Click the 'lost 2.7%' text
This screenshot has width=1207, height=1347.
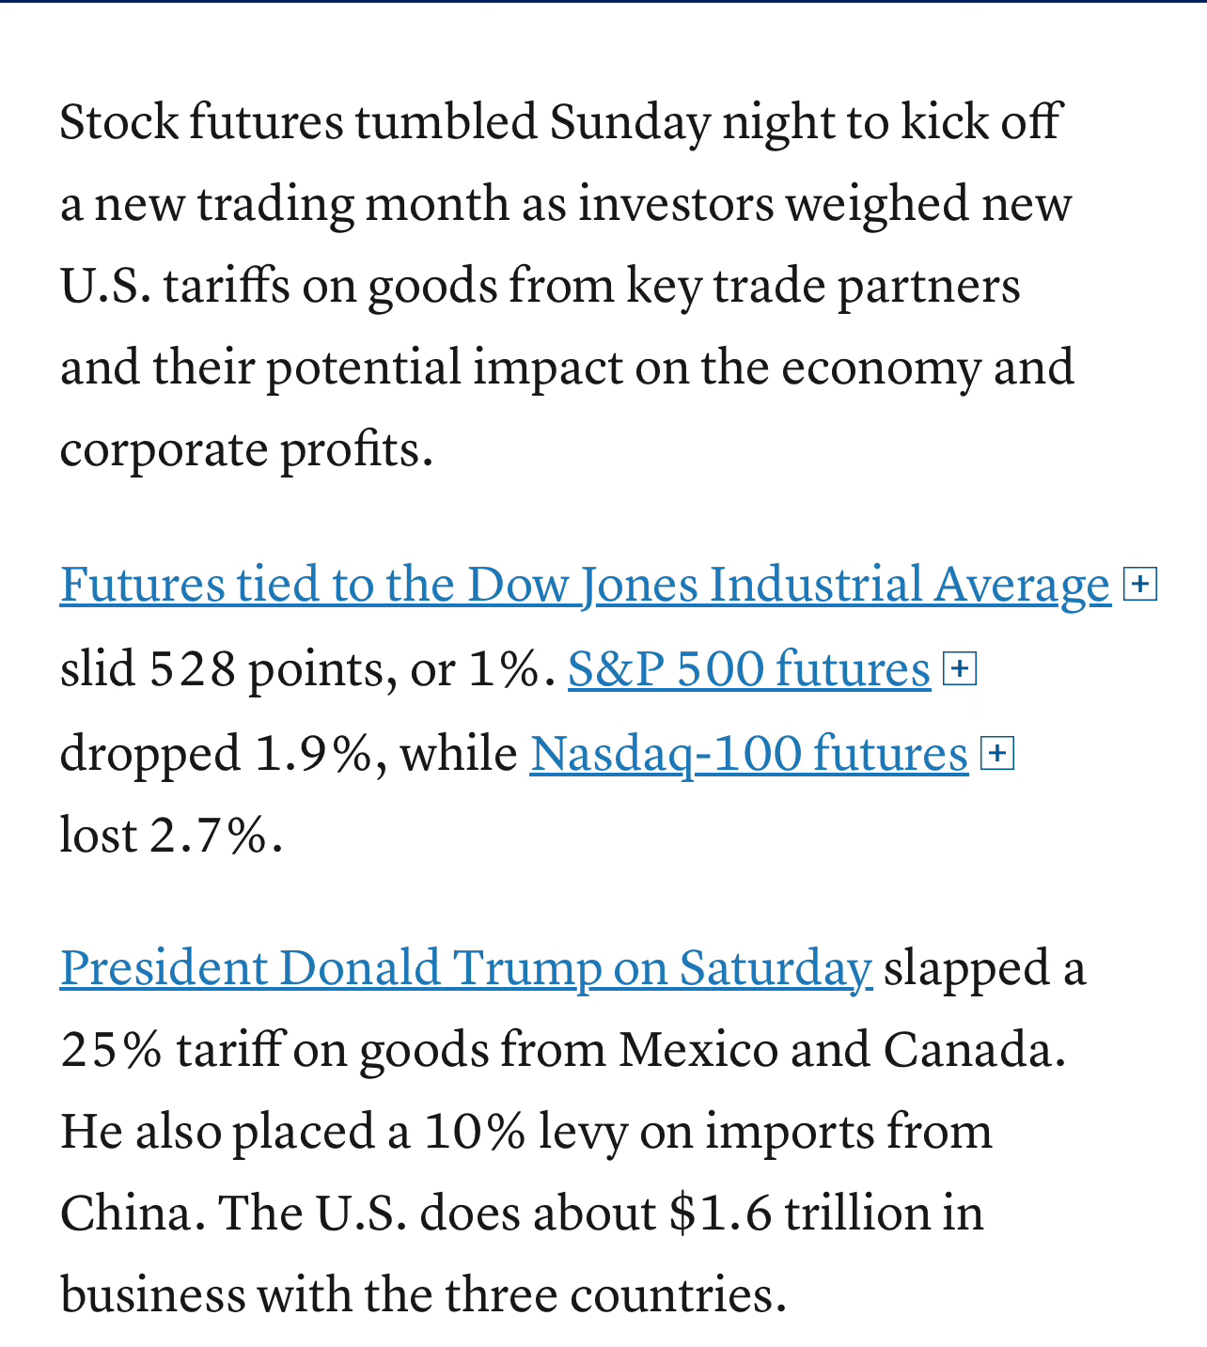coord(169,835)
